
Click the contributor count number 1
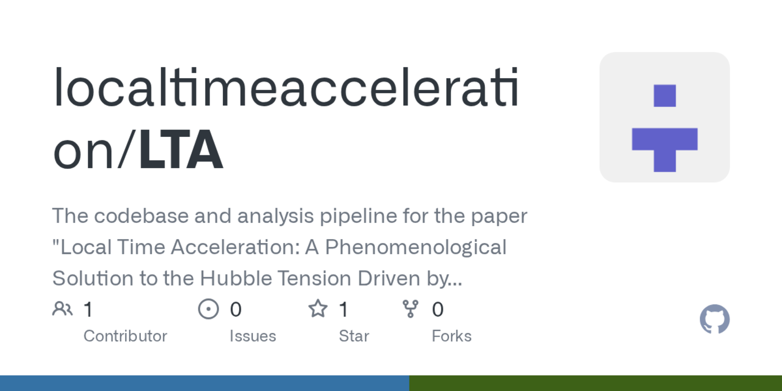tap(88, 309)
